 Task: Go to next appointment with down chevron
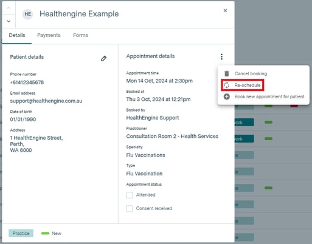point(9,21)
